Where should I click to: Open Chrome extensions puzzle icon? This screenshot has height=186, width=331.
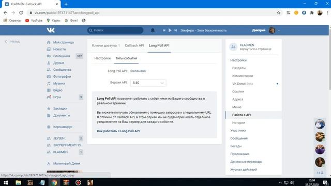click(312, 12)
